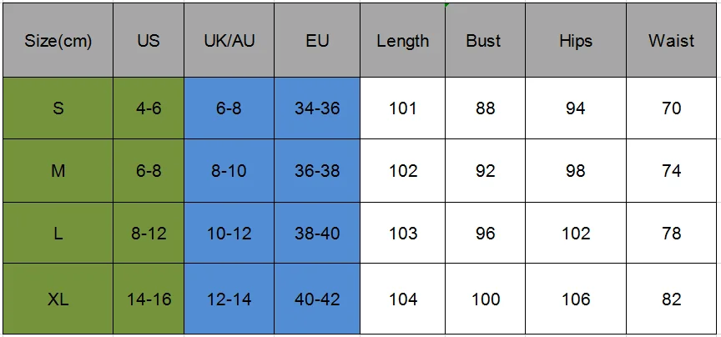Click the EU column header
Viewport: 721px width, 337px height.
[x=317, y=41]
